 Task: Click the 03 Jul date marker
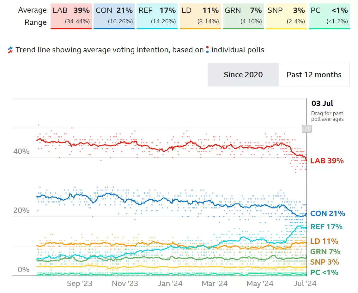point(322,103)
